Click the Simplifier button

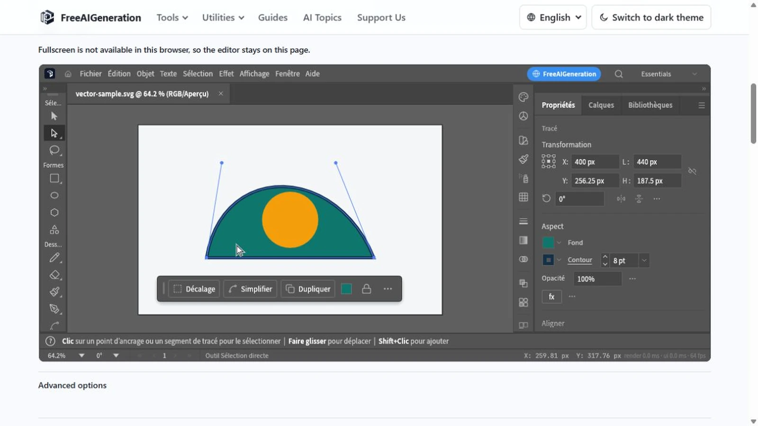[250, 289]
